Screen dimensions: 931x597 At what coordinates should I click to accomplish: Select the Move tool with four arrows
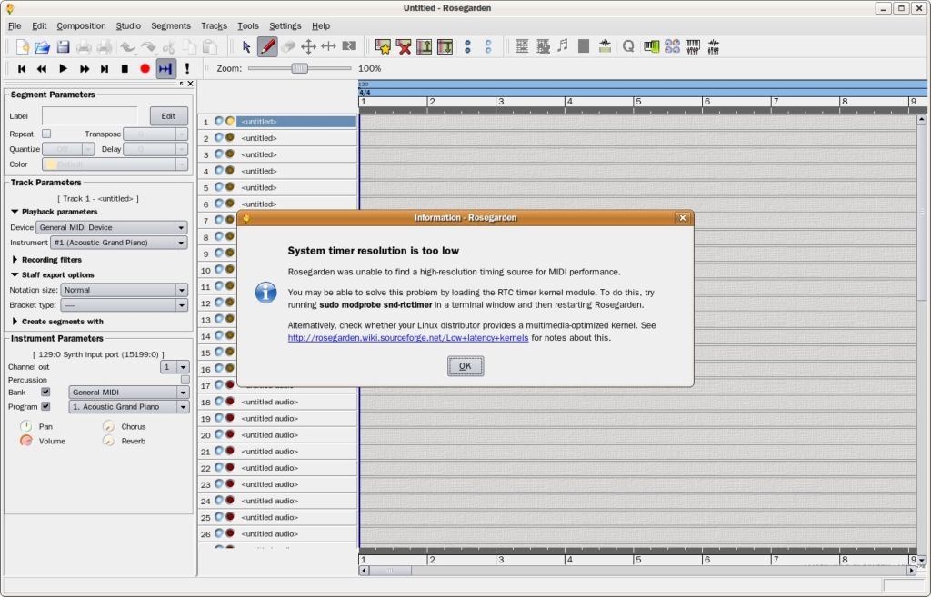pyautogui.click(x=308, y=47)
